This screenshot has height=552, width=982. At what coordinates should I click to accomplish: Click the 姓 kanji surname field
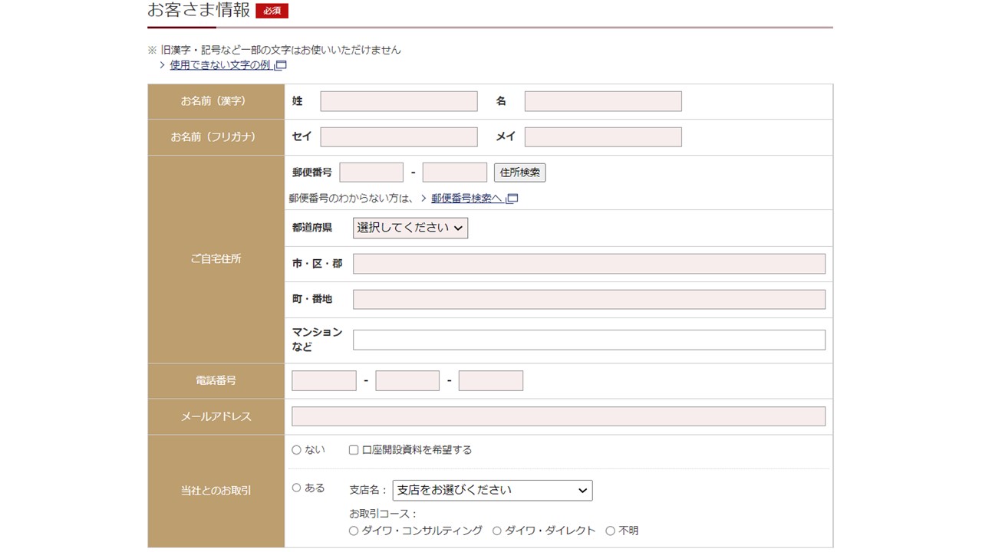point(399,101)
